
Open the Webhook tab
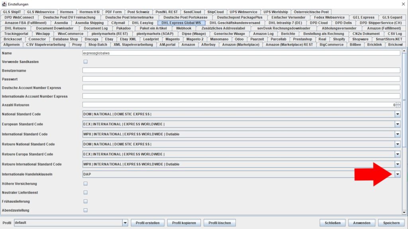[184, 28]
